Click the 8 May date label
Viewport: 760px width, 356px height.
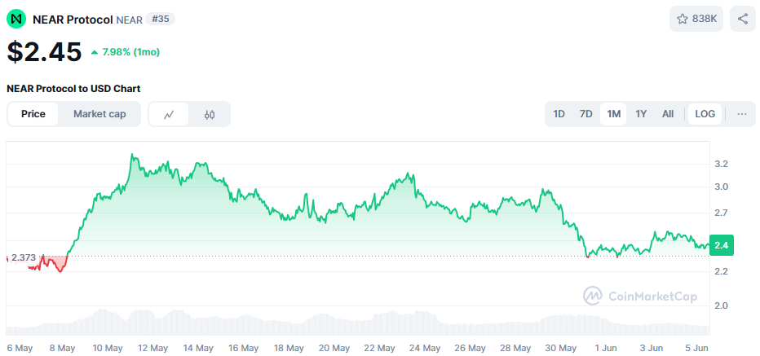click(63, 348)
